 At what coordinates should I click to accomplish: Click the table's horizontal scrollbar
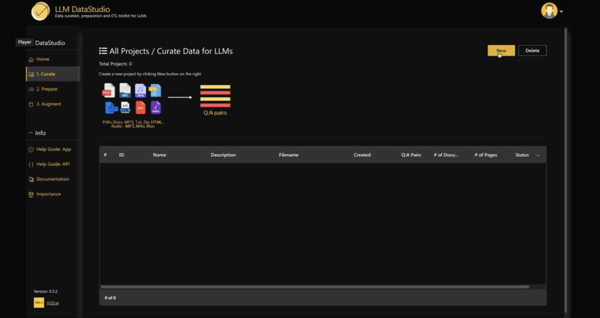[x=315, y=287]
